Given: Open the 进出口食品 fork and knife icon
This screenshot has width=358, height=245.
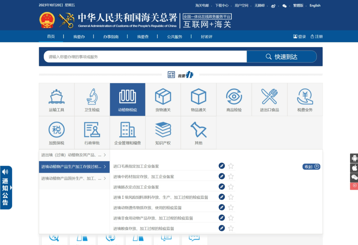Looking at the screenshot, I should (x=269, y=99).
